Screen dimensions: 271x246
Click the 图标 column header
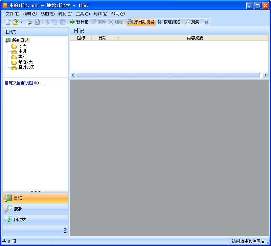coord(81,38)
